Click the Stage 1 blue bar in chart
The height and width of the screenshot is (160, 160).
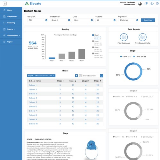click(52, 58)
